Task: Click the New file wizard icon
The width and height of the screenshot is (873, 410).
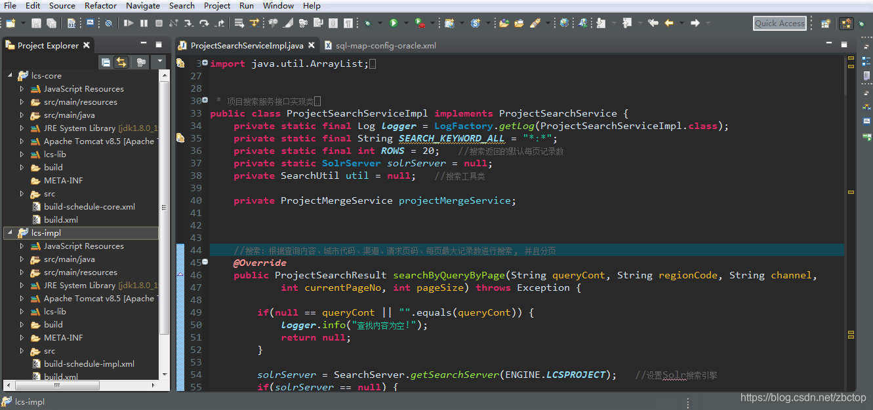Action: (x=10, y=23)
